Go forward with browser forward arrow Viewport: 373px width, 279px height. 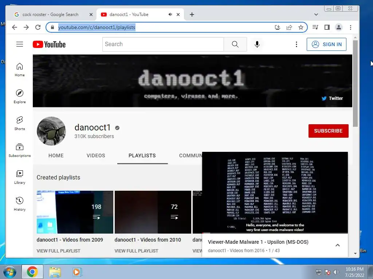coord(26,27)
